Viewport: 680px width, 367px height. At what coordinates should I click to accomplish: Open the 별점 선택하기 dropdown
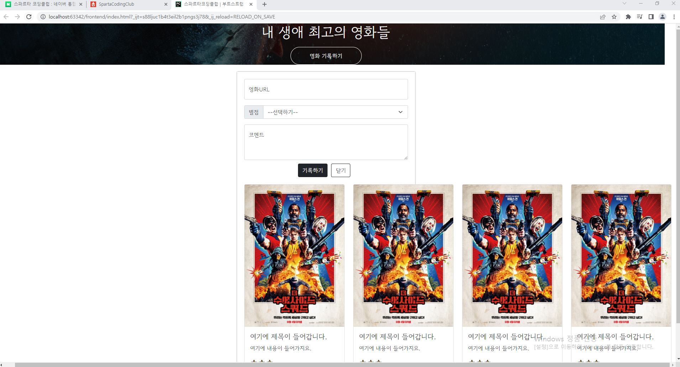tap(335, 112)
